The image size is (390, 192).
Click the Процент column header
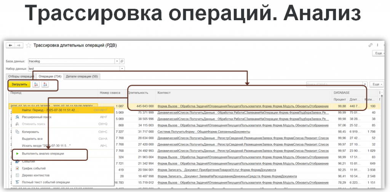340,99
